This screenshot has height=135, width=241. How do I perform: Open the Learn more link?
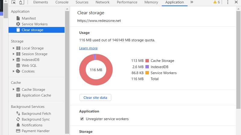pyautogui.click(x=88, y=48)
